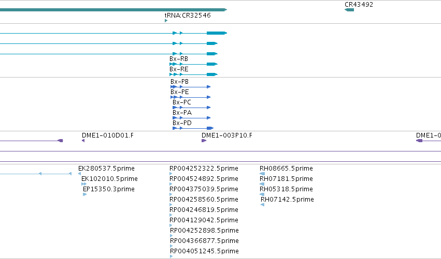441x259 pixels.
Task: Click the CR43492 gene arrow glyph
Action: 349,10
